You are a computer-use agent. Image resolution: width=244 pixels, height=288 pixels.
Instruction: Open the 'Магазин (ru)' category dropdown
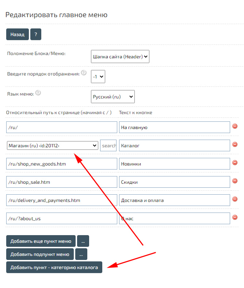pos(53,145)
